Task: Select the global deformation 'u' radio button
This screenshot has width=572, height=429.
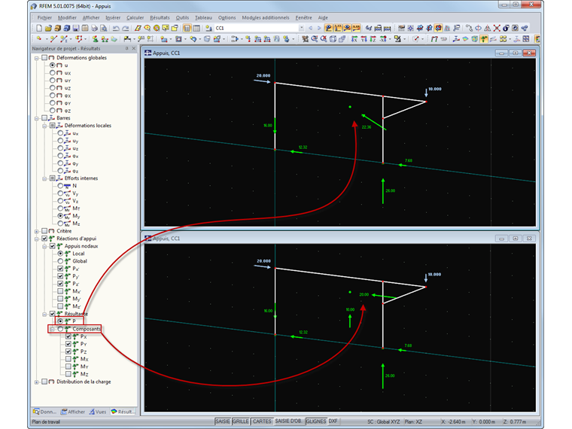Action: click(52, 65)
